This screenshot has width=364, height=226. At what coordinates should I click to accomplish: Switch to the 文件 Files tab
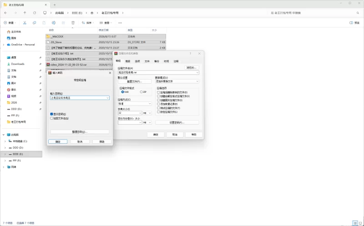click(147, 61)
